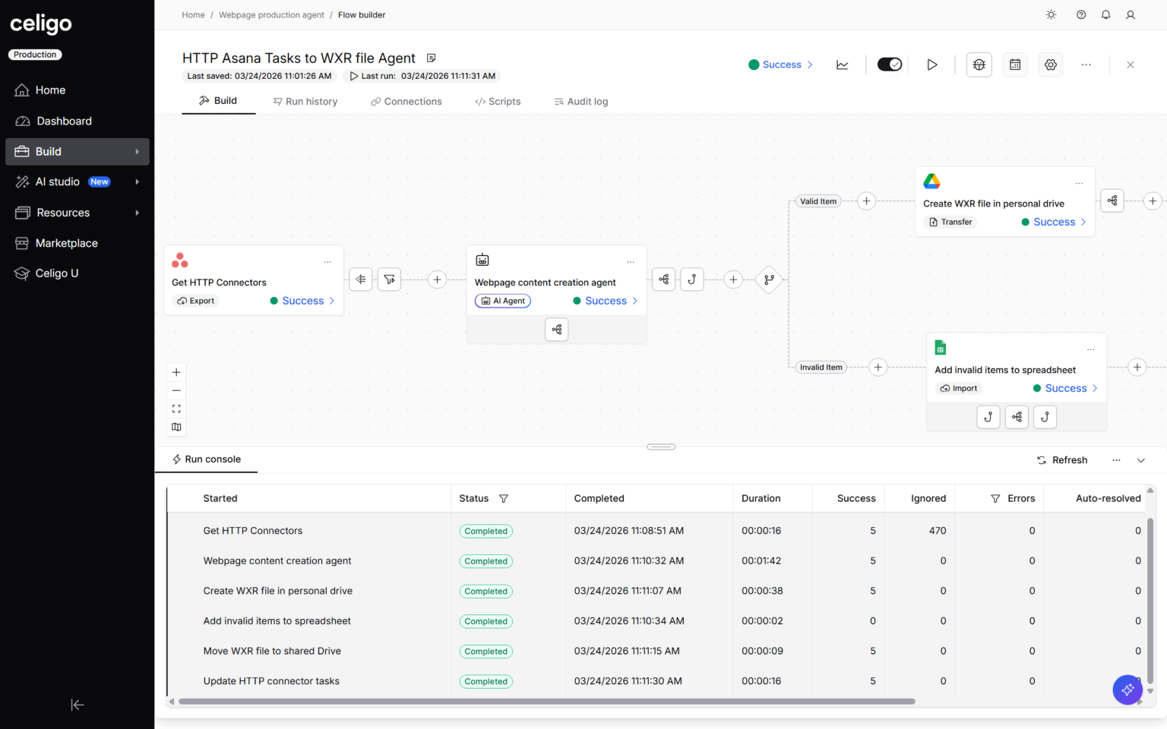The height and width of the screenshot is (729, 1167).
Task: Open the flow more options menu
Action: click(1086, 65)
